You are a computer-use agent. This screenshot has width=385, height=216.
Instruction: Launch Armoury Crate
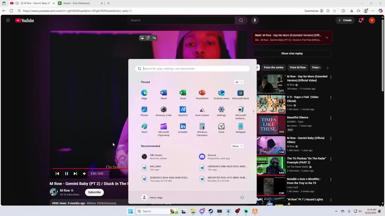[x=164, y=111]
